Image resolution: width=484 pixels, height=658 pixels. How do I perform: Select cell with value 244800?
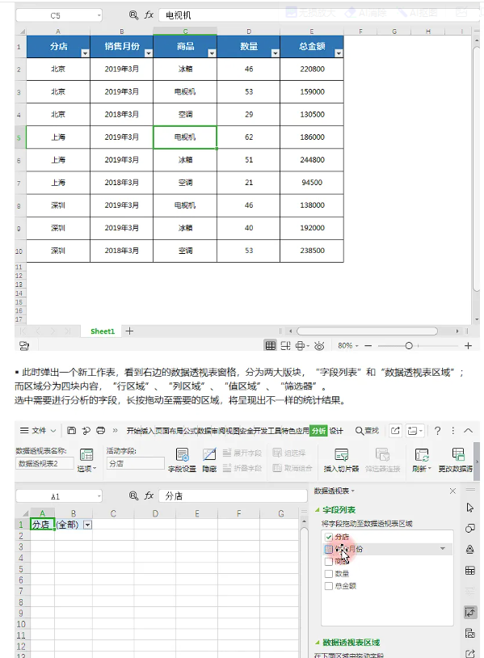(x=312, y=160)
